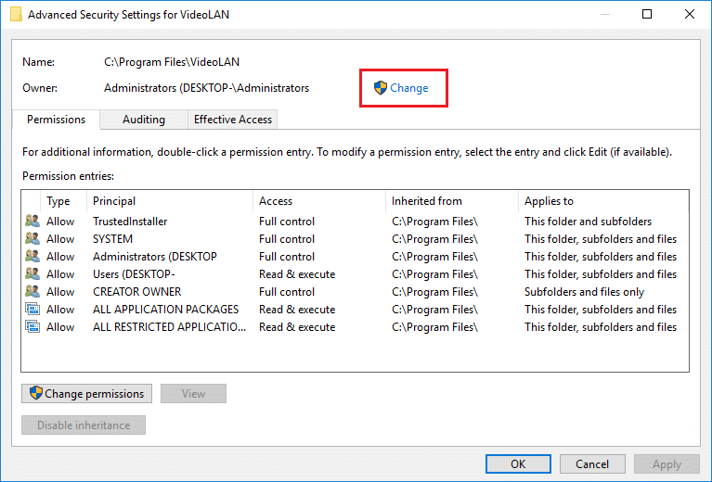Click ALL RESTRICTED APPLICATIO... package icon
This screenshot has width=712, height=482.
(32, 327)
